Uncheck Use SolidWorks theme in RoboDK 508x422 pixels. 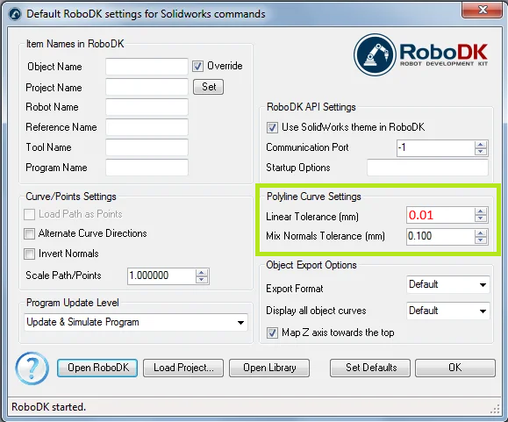point(272,127)
